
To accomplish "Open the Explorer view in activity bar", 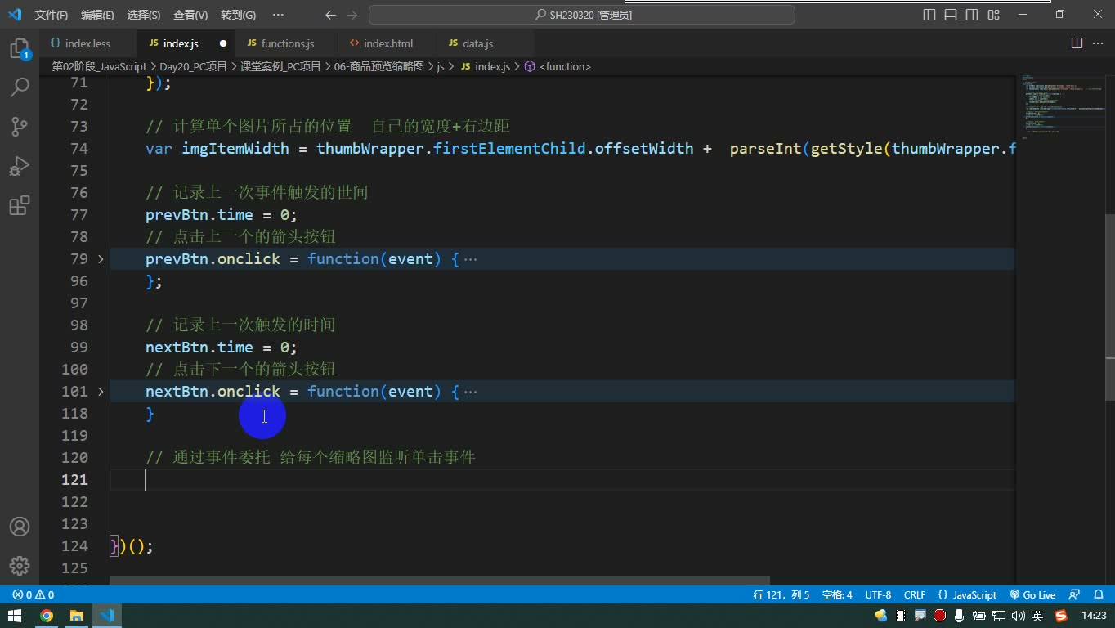I will pos(20,49).
